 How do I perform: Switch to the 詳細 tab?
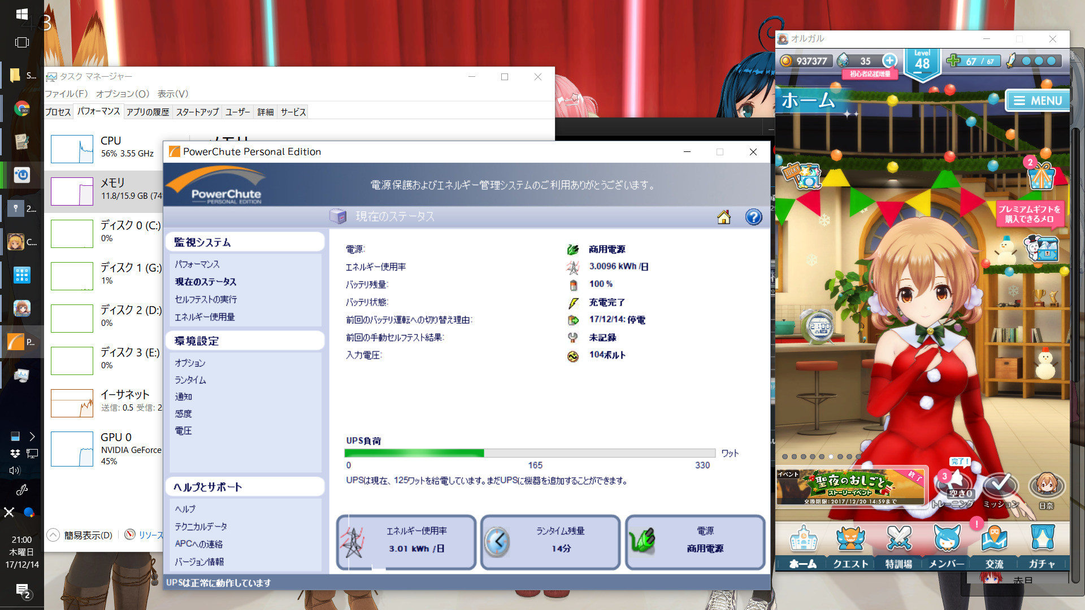coord(266,112)
